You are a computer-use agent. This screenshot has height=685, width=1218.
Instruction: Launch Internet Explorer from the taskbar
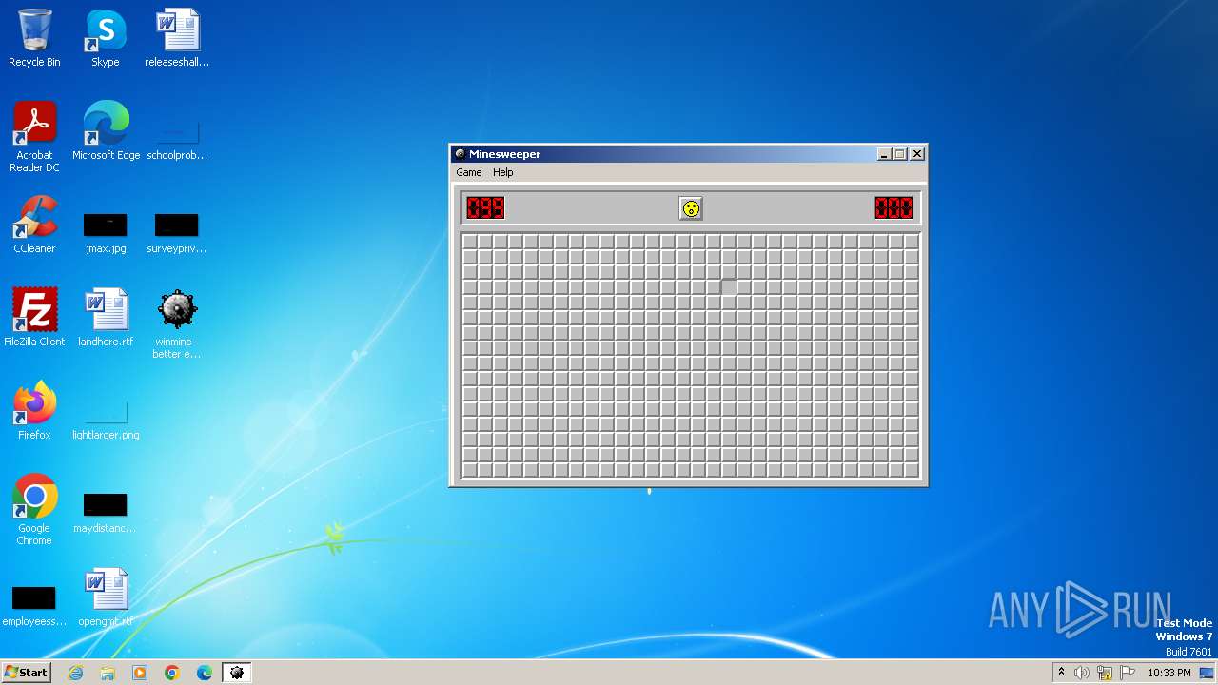75,673
